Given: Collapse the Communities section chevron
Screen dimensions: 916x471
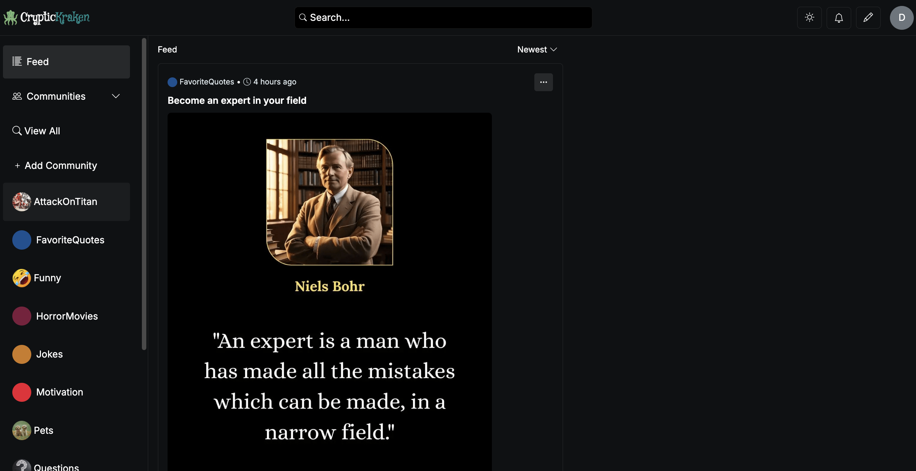Looking at the screenshot, I should 116,96.
